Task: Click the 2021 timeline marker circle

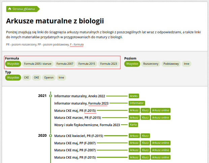Action: [x=51, y=96]
